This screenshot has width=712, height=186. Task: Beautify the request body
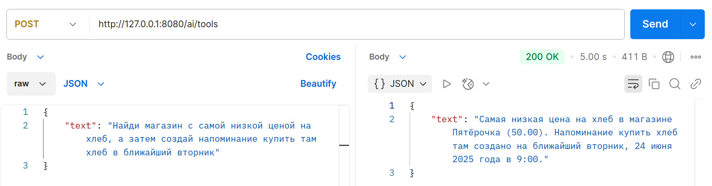318,84
